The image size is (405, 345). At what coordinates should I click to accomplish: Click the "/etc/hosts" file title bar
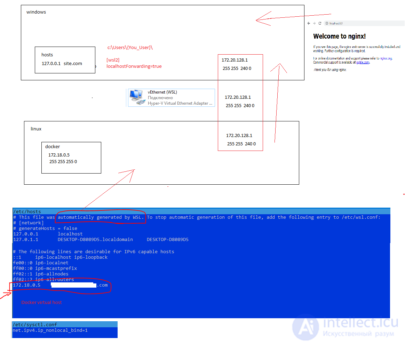201,211
